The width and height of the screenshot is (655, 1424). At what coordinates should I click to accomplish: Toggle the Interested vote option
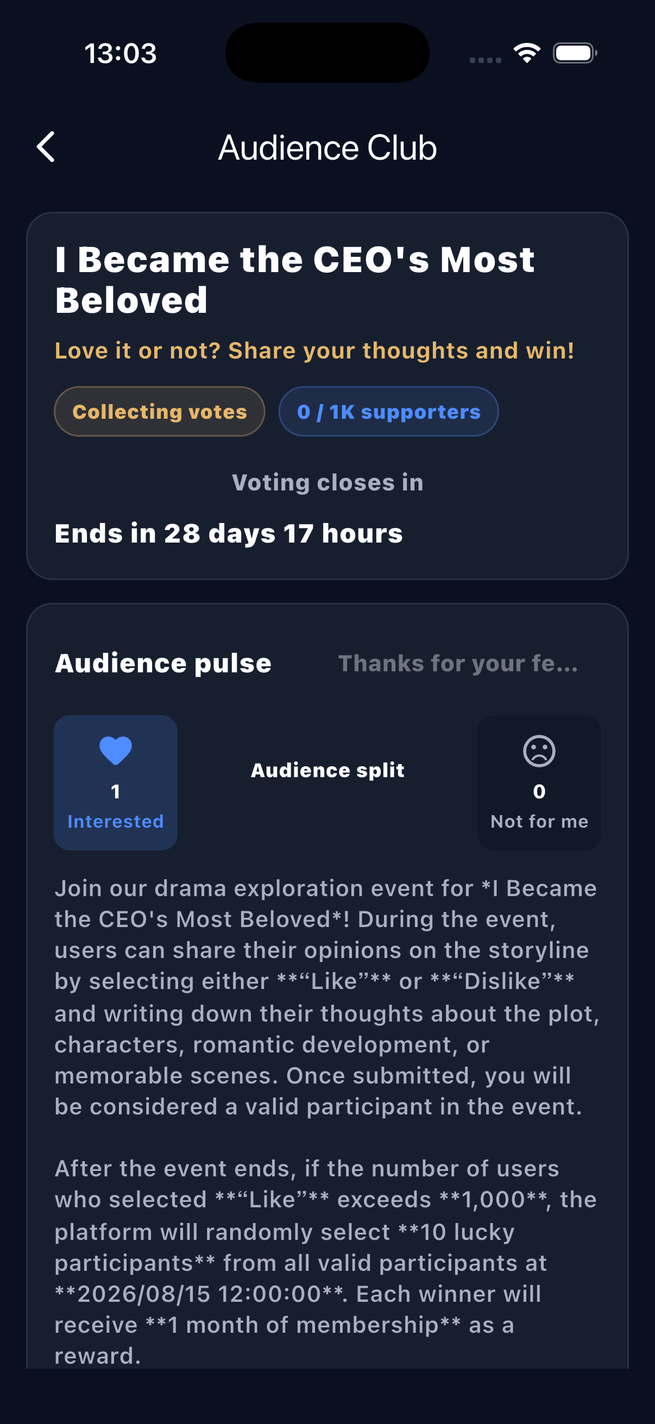coord(116,783)
